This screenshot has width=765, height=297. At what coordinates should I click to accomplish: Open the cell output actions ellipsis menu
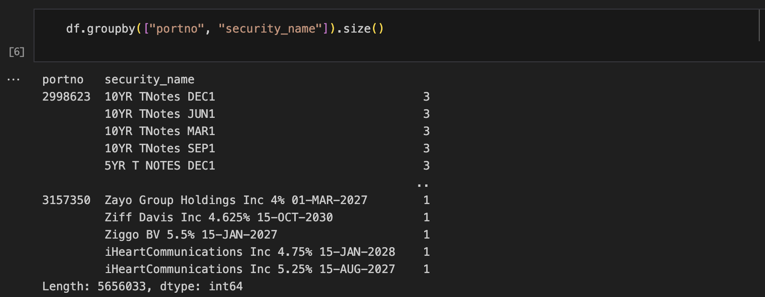click(x=13, y=80)
